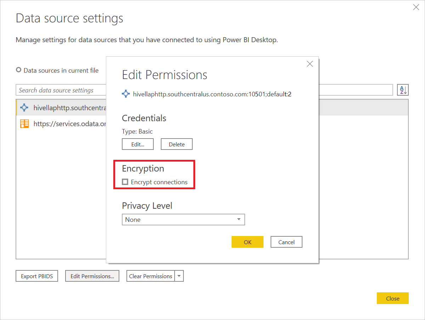Click the Clear Permissions button
Viewport: 425px width, 320px height.
(x=151, y=276)
